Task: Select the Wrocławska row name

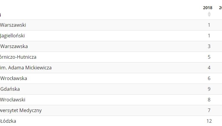Action: tap(14, 78)
